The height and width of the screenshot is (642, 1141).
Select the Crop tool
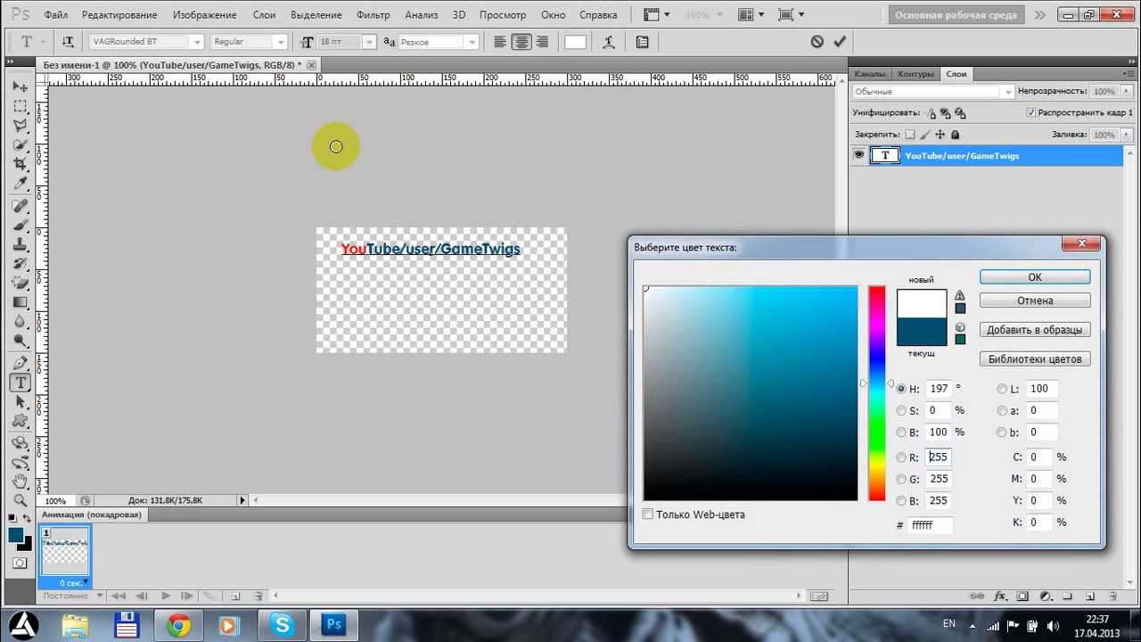point(20,164)
